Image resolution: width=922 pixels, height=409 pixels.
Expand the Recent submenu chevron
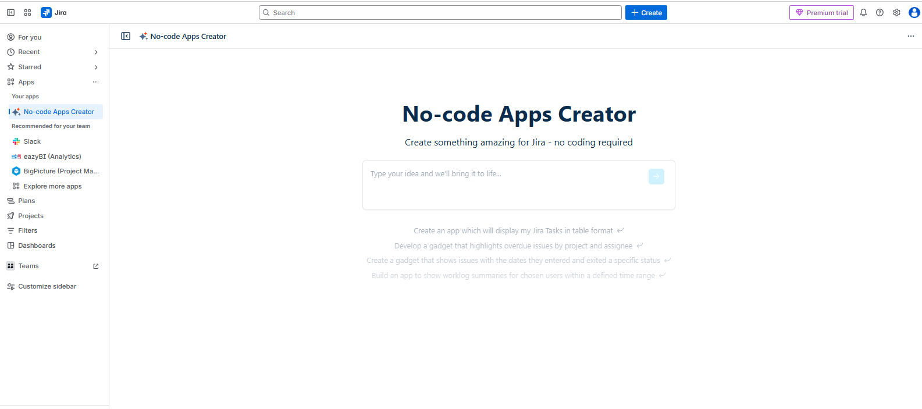[96, 52]
